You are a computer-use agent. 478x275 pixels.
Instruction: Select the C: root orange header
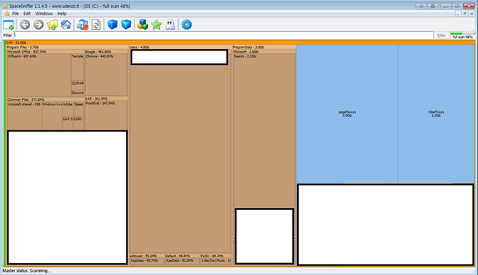(x=240, y=43)
